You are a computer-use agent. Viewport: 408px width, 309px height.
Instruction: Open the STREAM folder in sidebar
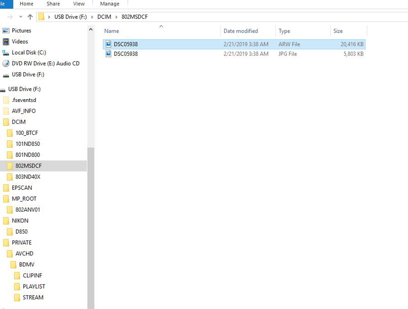click(33, 298)
